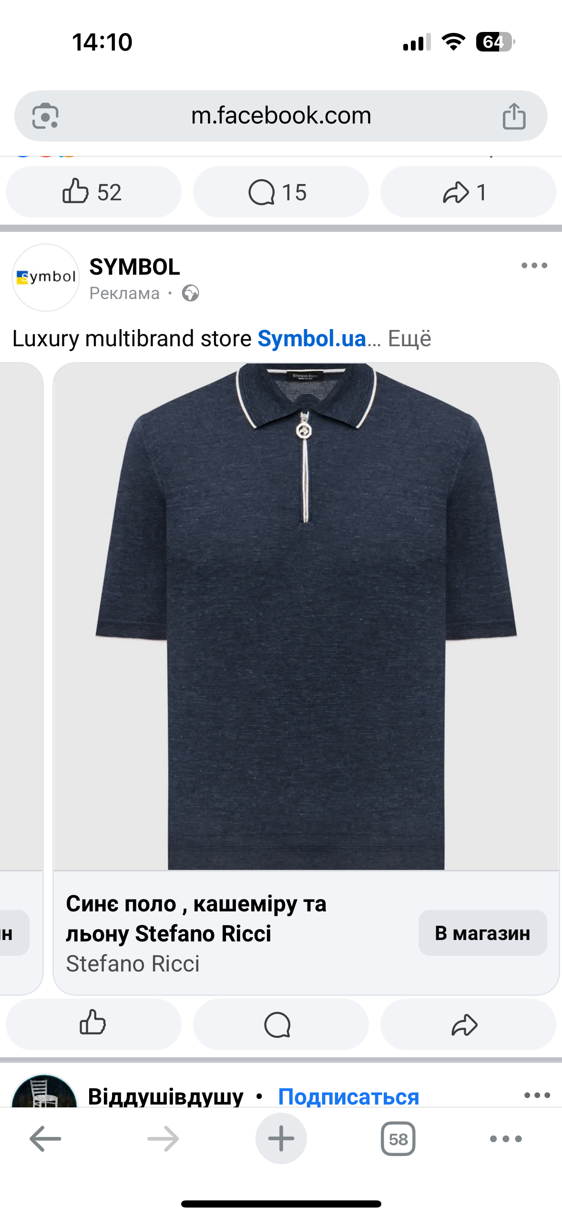Viewport: 562px width, 1219px height.
Task: Share the SYMBOL ad post
Action: click(x=468, y=1024)
